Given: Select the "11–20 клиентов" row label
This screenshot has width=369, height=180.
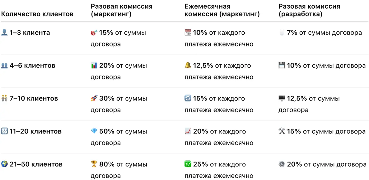Looking at the screenshot, I should 35,131.
